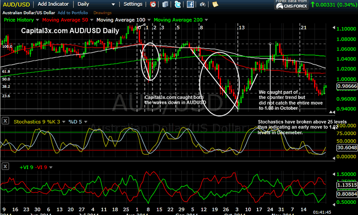Click arrow marker beside 1.50000 VI axis
Image resolution: width=358 pixels, height=215 pixels.
tap(334, 174)
